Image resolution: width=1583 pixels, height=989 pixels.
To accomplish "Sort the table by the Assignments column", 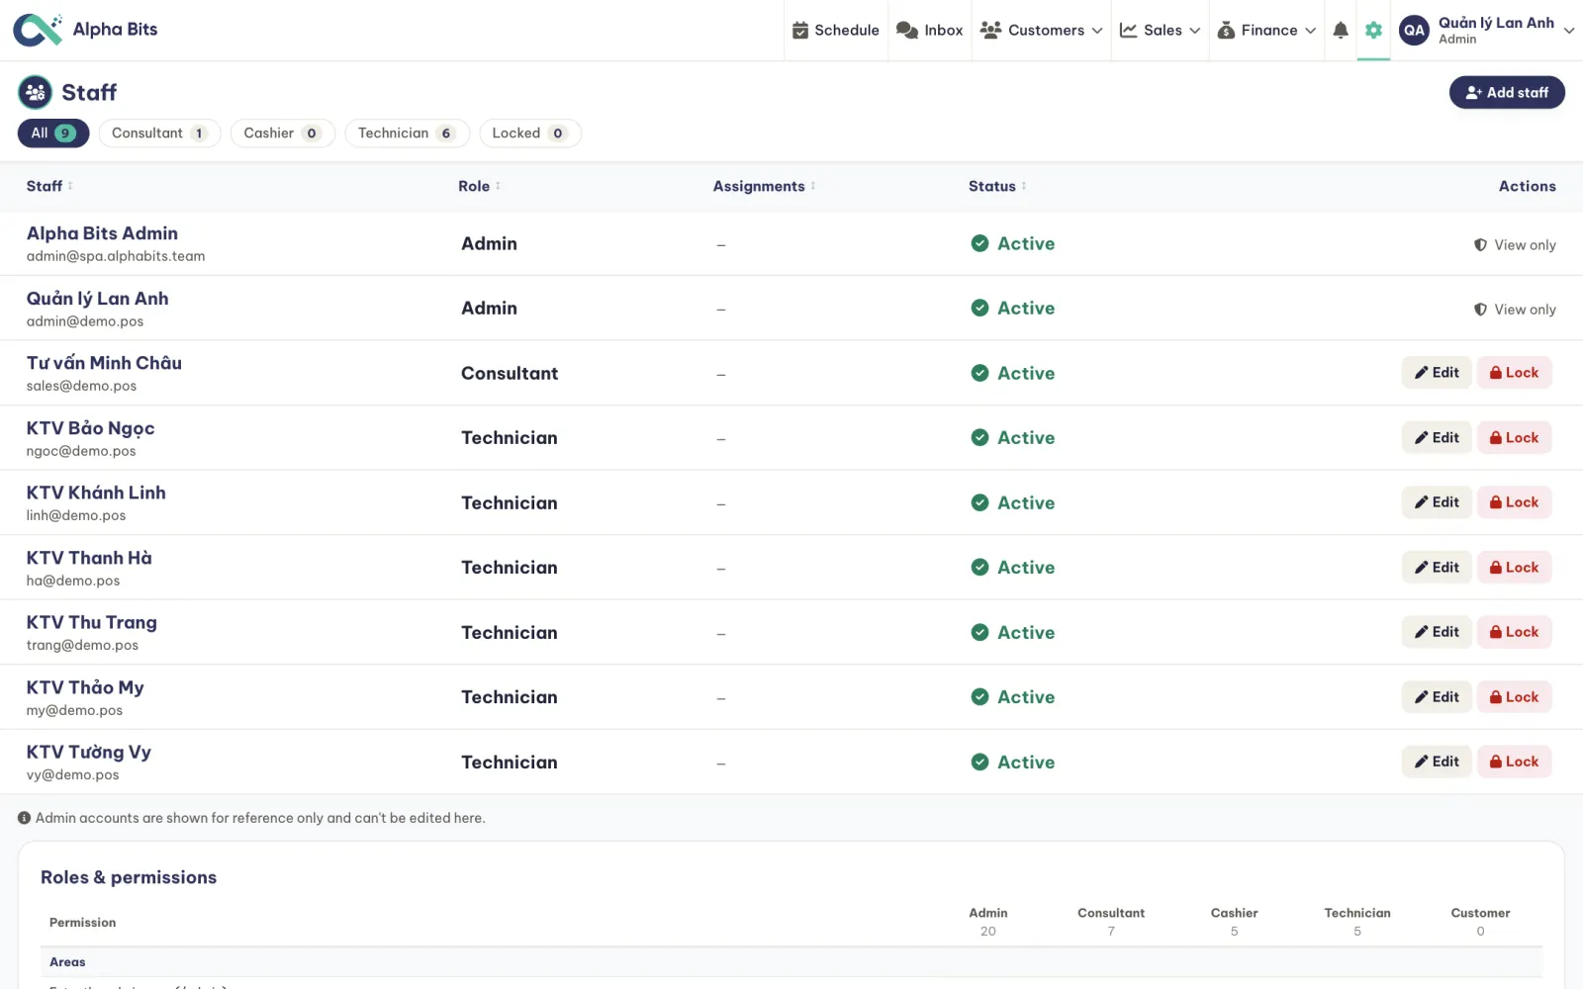I will pyautogui.click(x=764, y=186).
